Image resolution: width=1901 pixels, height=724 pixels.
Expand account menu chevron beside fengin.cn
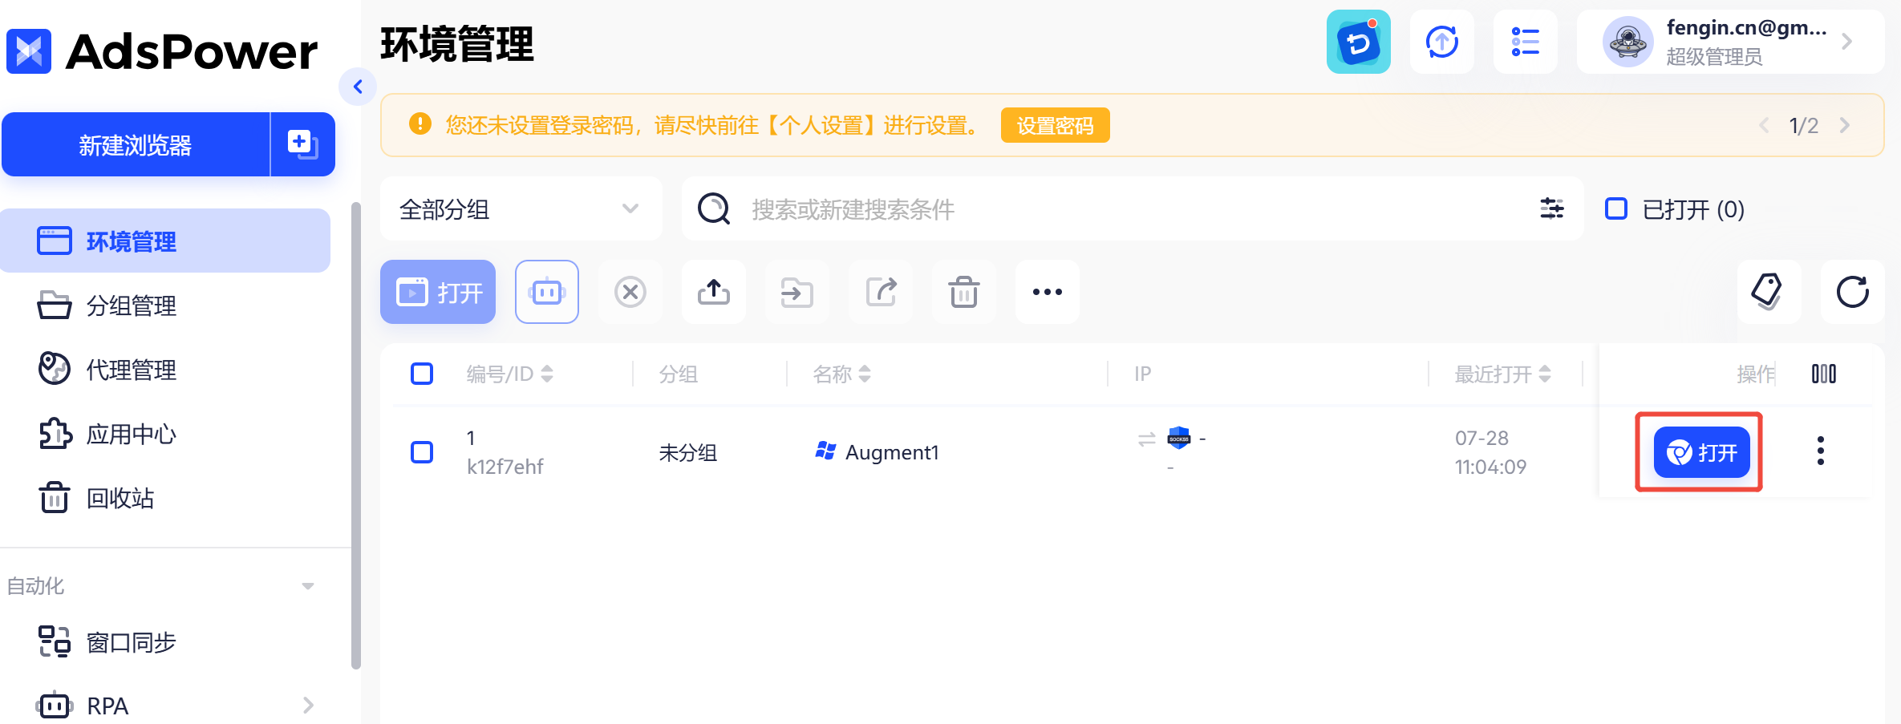point(1847,42)
